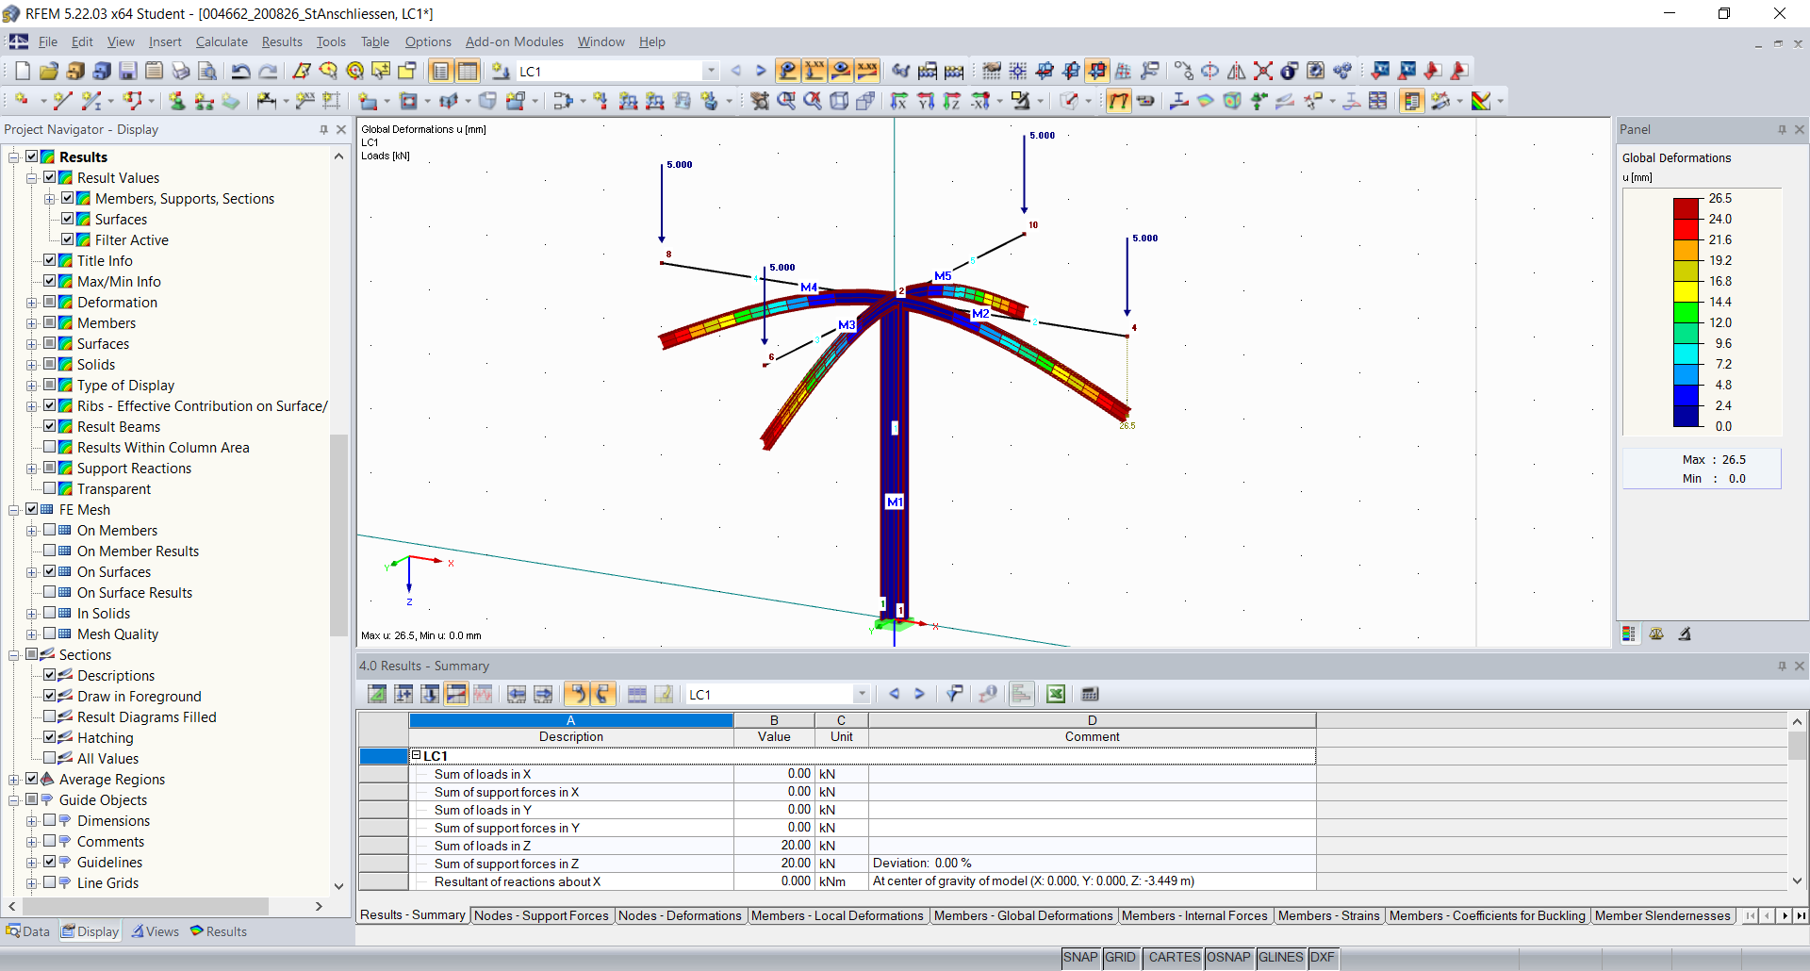
Task: Open the filter tab in Panel
Action: (1685, 634)
